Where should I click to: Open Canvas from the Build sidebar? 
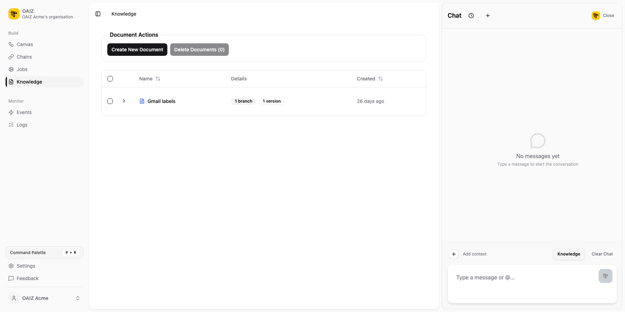(x=24, y=44)
